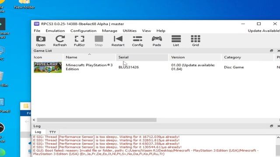
Task: Click log line with 130544.611µs
Action: (107, 147)
